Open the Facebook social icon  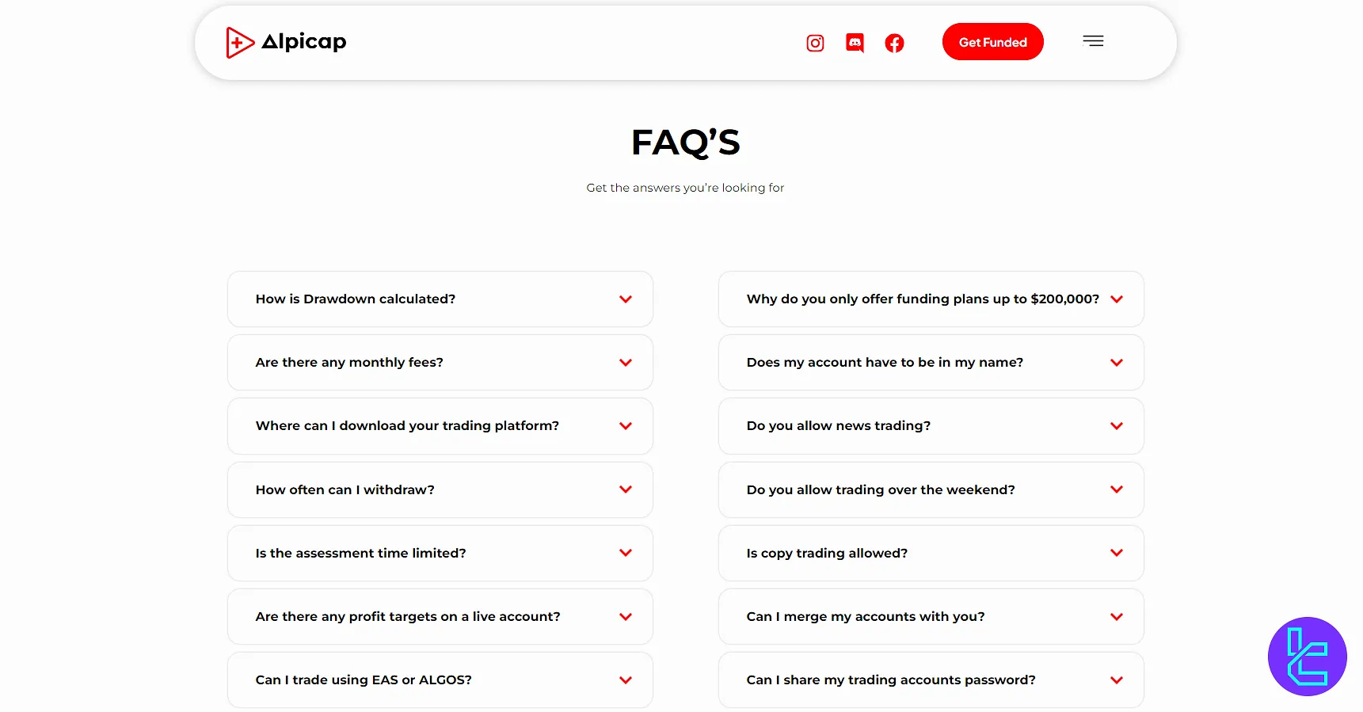(x=894, y=43)
